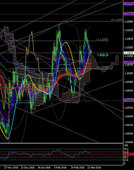134x170 pixels.
Task: Select the 27 Nov 2015 date marker
Action: (x=11, y=168)
